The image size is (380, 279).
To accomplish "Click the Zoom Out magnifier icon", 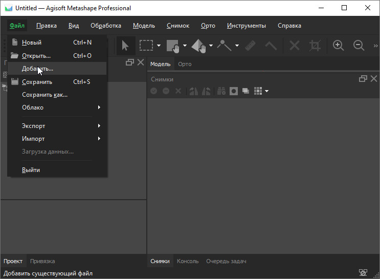I will (359, 46).
